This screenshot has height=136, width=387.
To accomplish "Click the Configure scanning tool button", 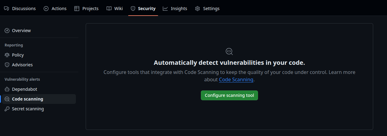I will (229, 95).
